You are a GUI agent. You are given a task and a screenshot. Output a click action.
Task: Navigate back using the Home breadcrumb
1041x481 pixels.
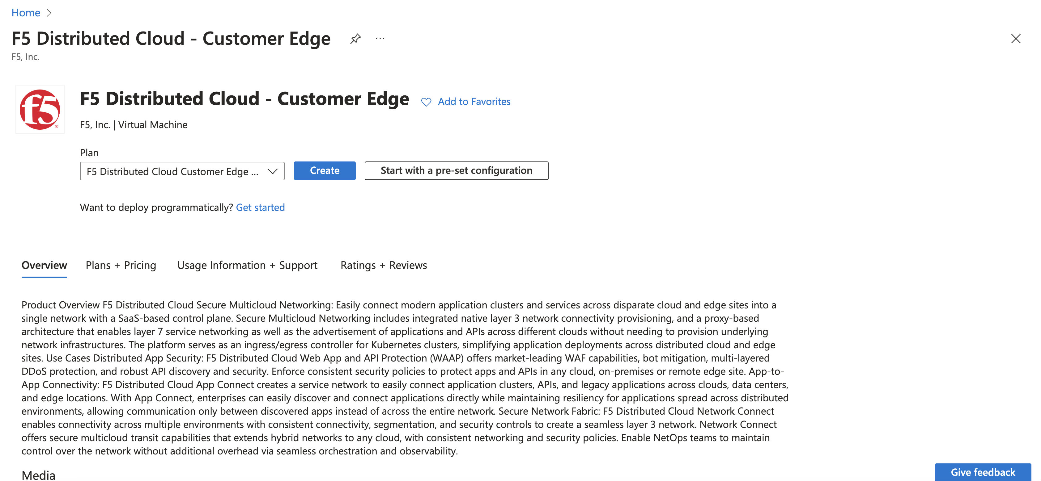(26, 13)
